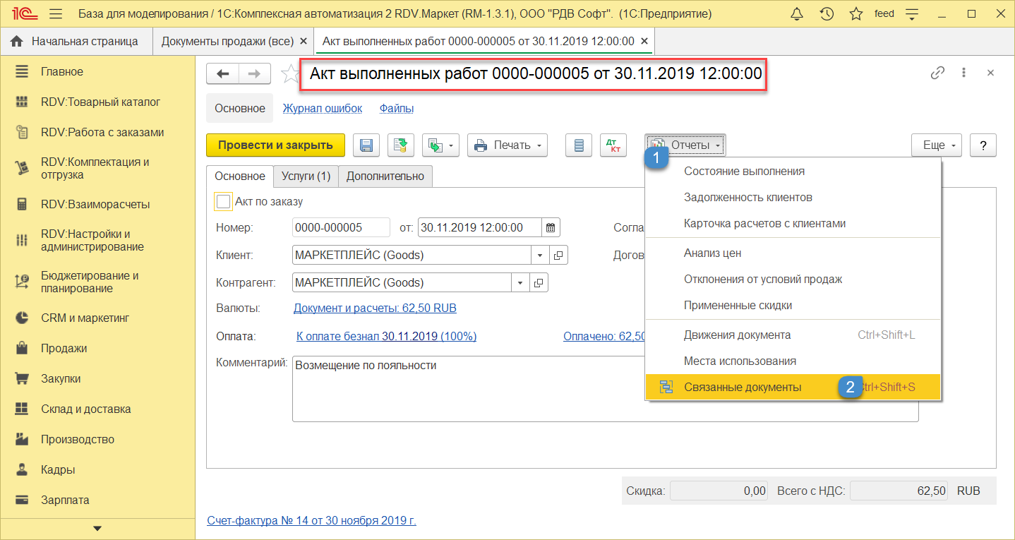
Task: Open the calendar picker for document date
Action: coord(551,227)
